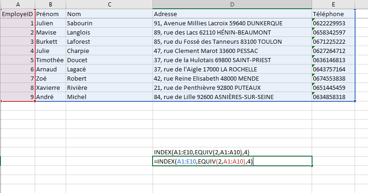This screenshot has height=193, width=368.
Task: Click the PUTEAUX address cell
Action: click(x=232, y=88)
